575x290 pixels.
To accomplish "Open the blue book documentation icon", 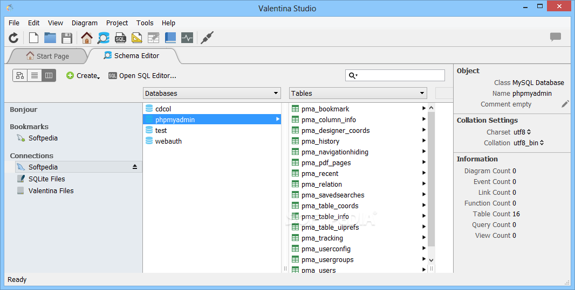I will 170,38.
